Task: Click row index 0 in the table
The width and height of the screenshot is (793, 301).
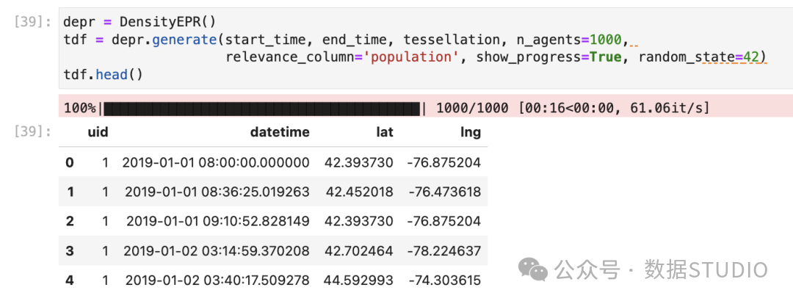Action: (x=69, y=162)
